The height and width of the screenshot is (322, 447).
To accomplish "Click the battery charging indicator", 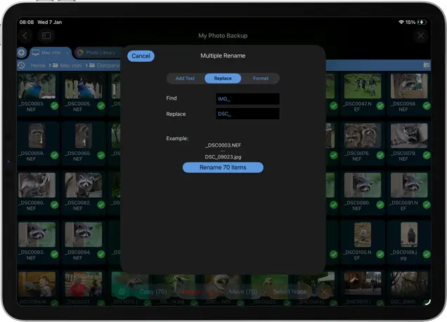I will point(422,22).
